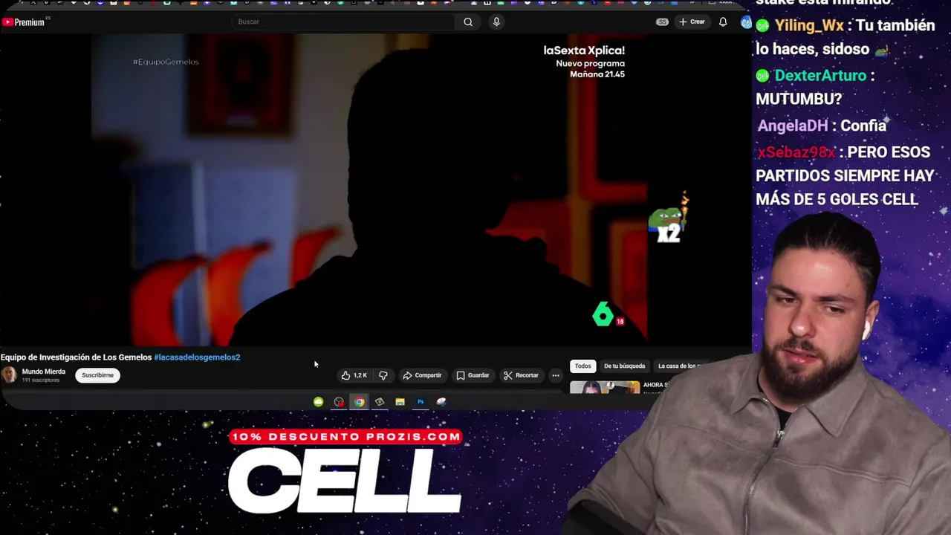Click the magnifying glass search button

(x=468, y=22)
